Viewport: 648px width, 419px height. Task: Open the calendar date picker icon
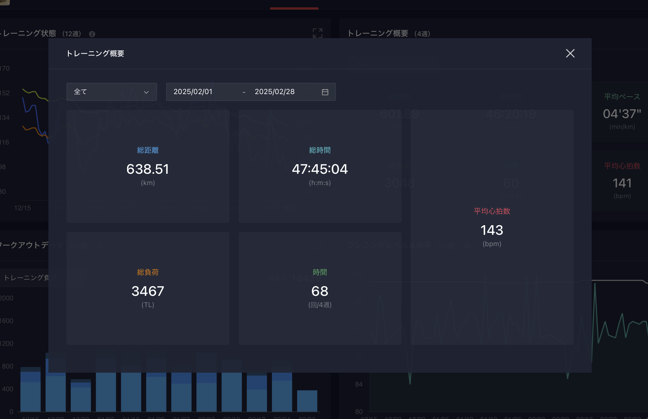tap(325, 92)
